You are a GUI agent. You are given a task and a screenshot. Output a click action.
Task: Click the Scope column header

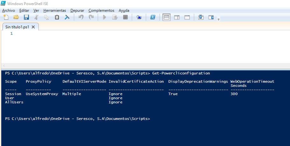tap(11, 81)
